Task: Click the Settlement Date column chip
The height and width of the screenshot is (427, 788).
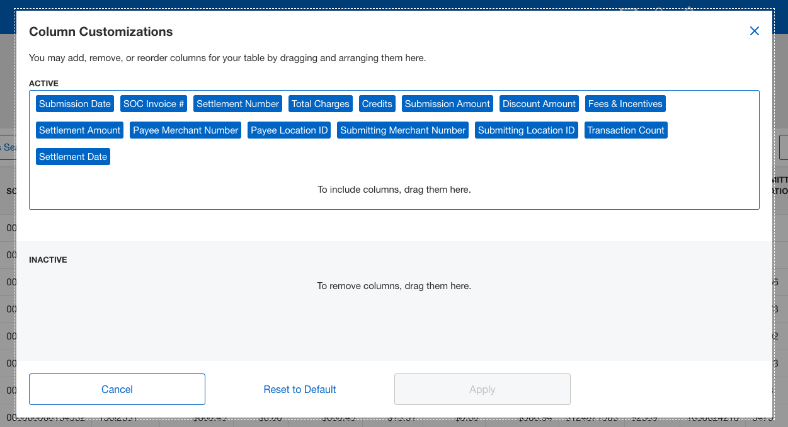Action: tap(73, 157)
